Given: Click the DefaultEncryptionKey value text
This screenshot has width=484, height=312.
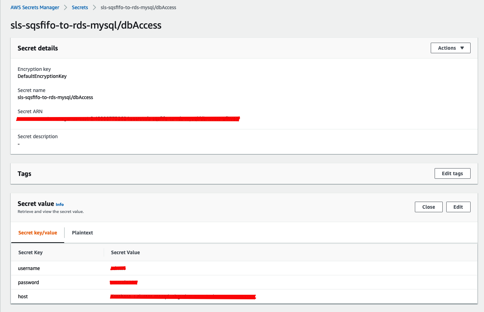Looking at the screenshot, I should pyautogui.click(x=42, y=76).
